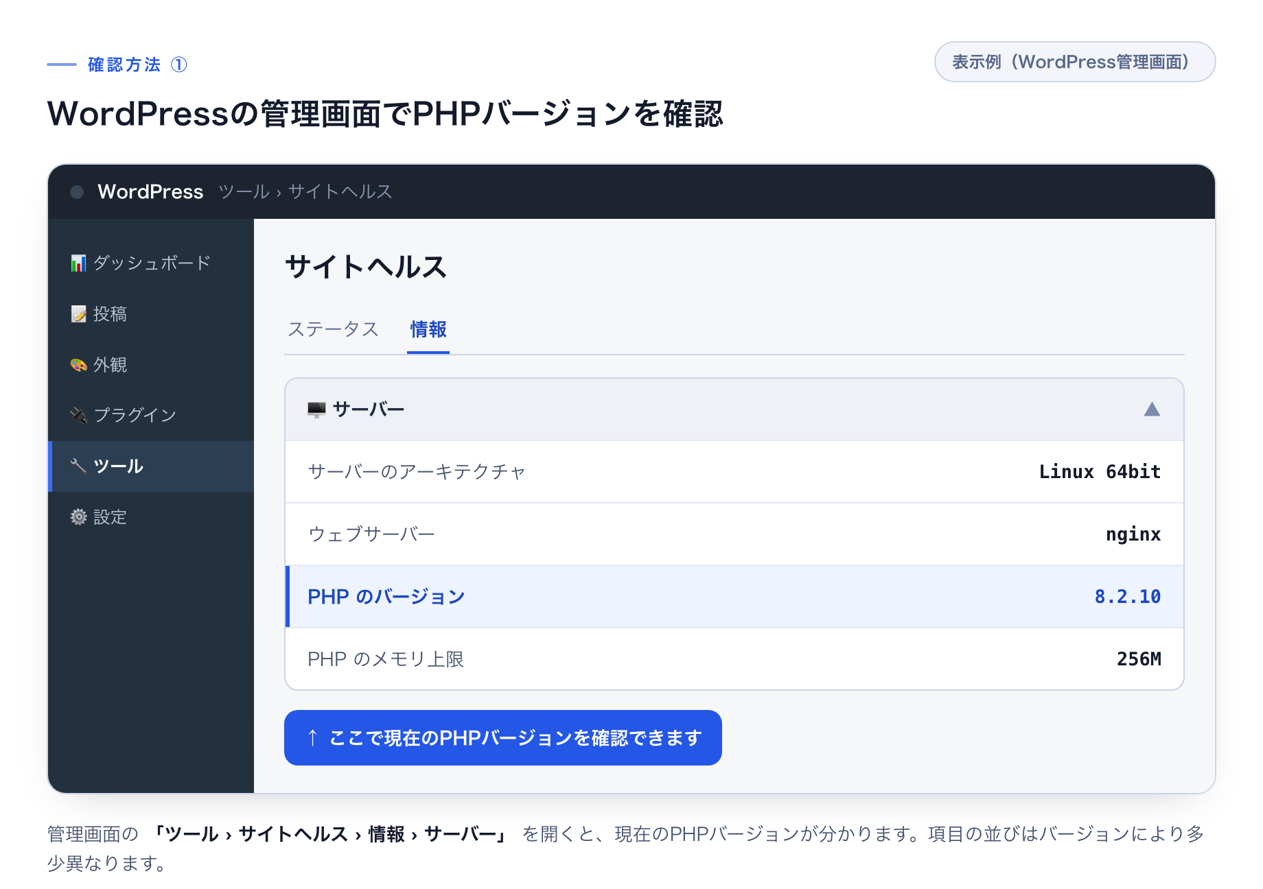Click the WordPress title in top bar
Screen dimensions: 1263x889
pyautogui.click(x=150, y=192)
